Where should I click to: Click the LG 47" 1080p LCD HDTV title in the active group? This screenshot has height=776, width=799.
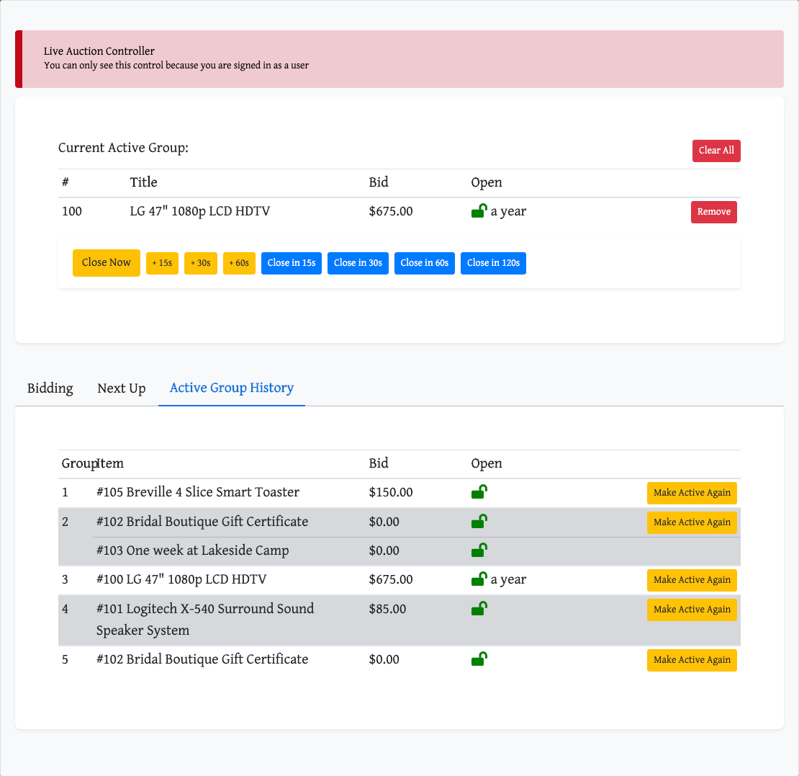pos(200,211)
